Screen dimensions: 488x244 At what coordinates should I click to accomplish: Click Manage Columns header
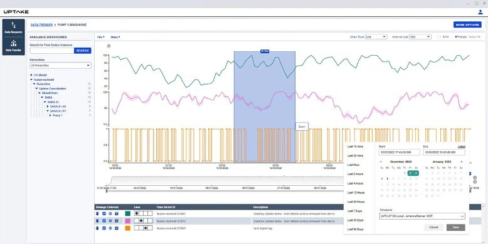click(x=107, y=207)
